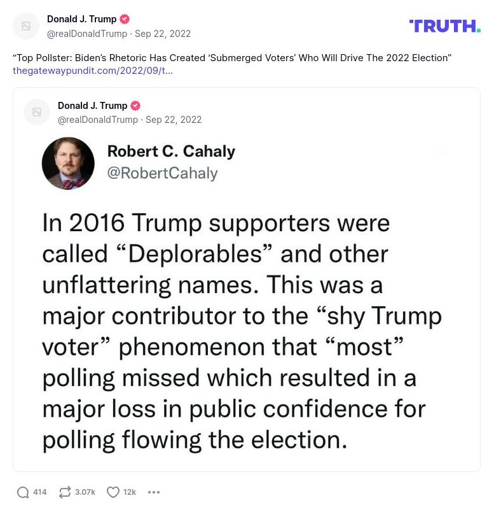Toggle the Re-Truth status of the post
The height and width of the screenshot is (512, 494).
pos(64,492)
